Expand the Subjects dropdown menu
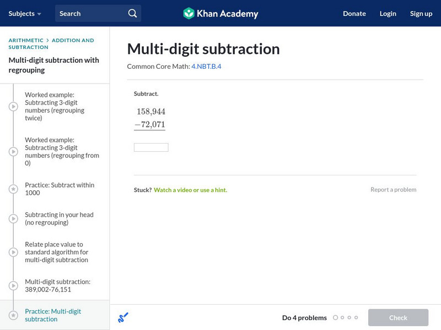Viewport: 441px width, 330px height. (25, 13)
